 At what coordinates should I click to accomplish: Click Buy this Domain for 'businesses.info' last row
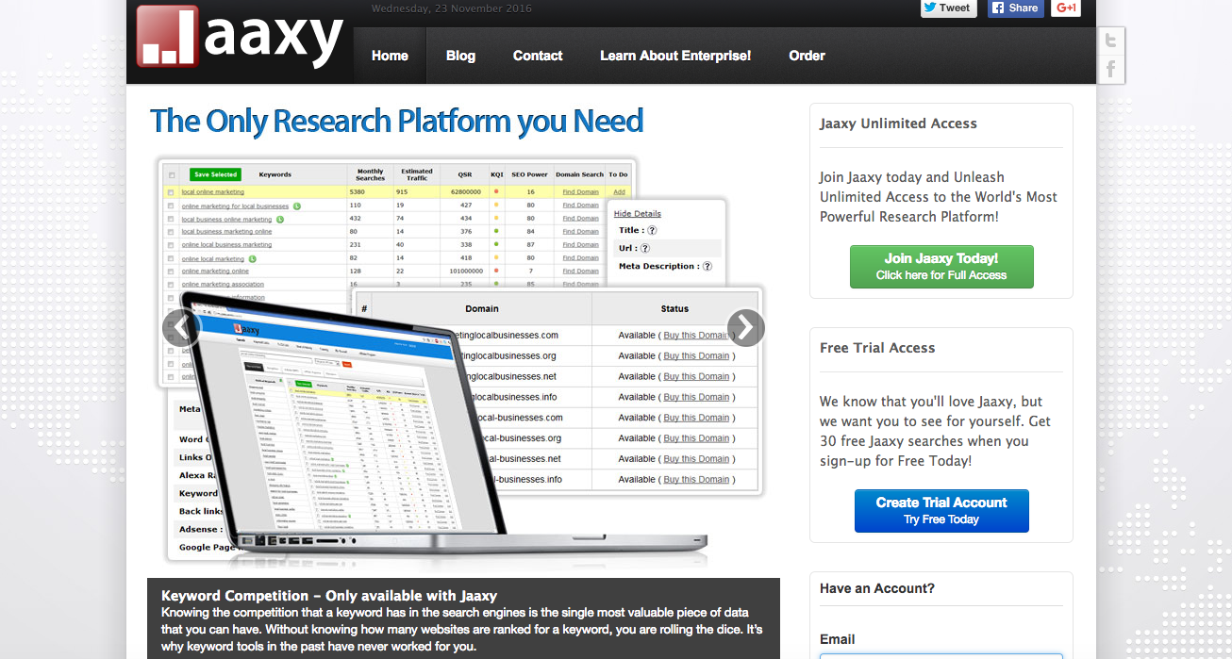(696, 480)
